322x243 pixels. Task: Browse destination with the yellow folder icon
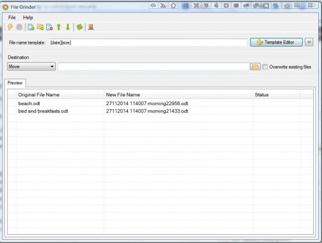(x=255, y=67)
